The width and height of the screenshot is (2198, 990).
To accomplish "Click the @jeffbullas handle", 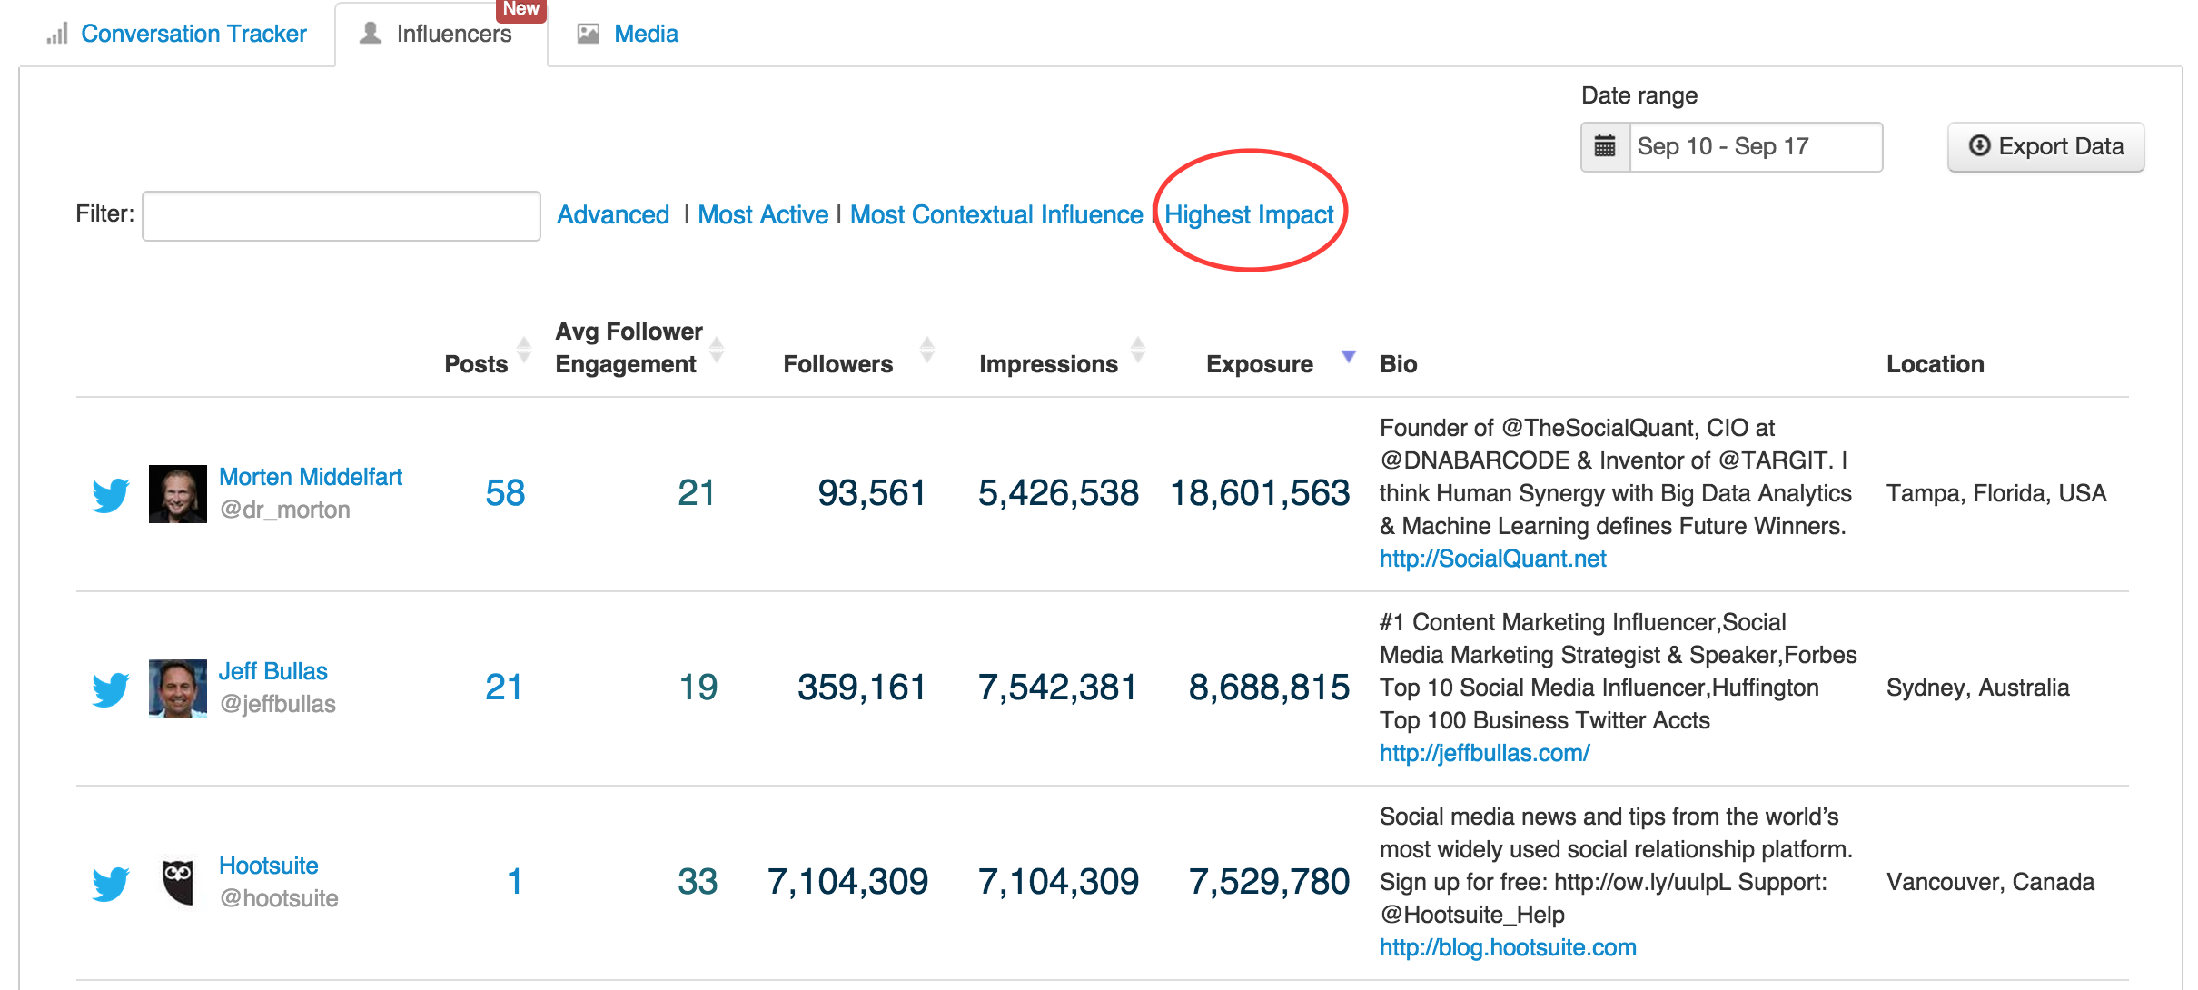I will pos(278,704).
